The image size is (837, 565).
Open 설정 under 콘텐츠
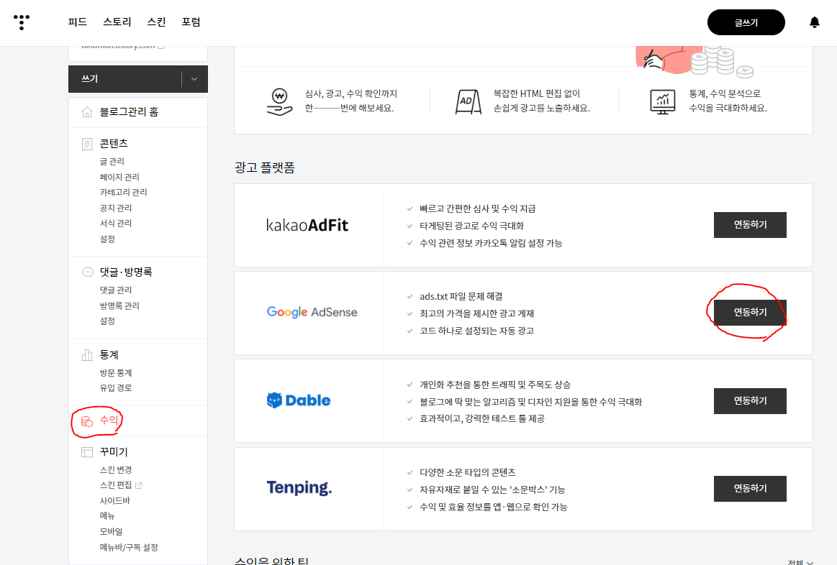pyautogui.click(x=107, y=239)
